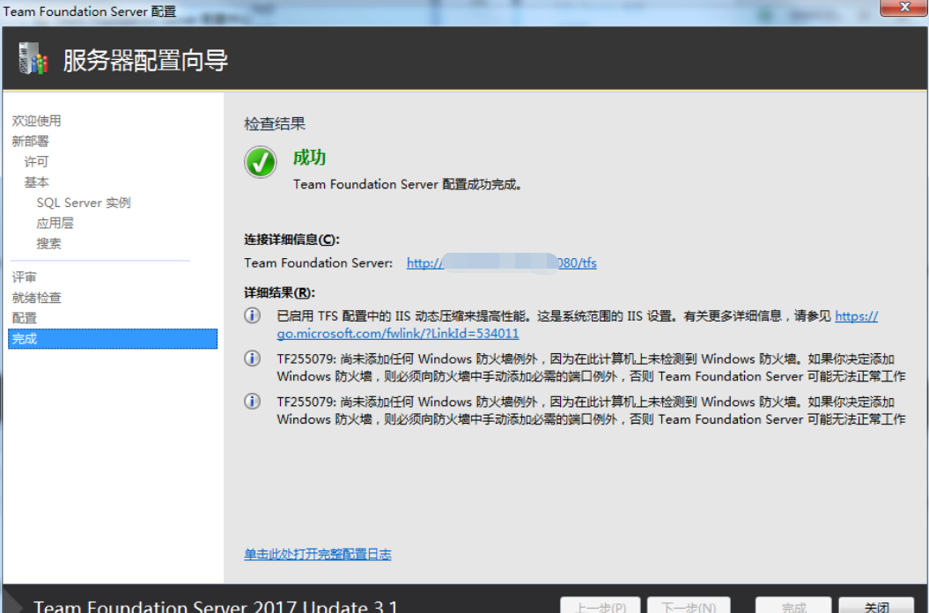The height and width of the screenshot is (613, 929).
Task: Select 欢迎使用 step in sidebar
Action: point(37,121)
